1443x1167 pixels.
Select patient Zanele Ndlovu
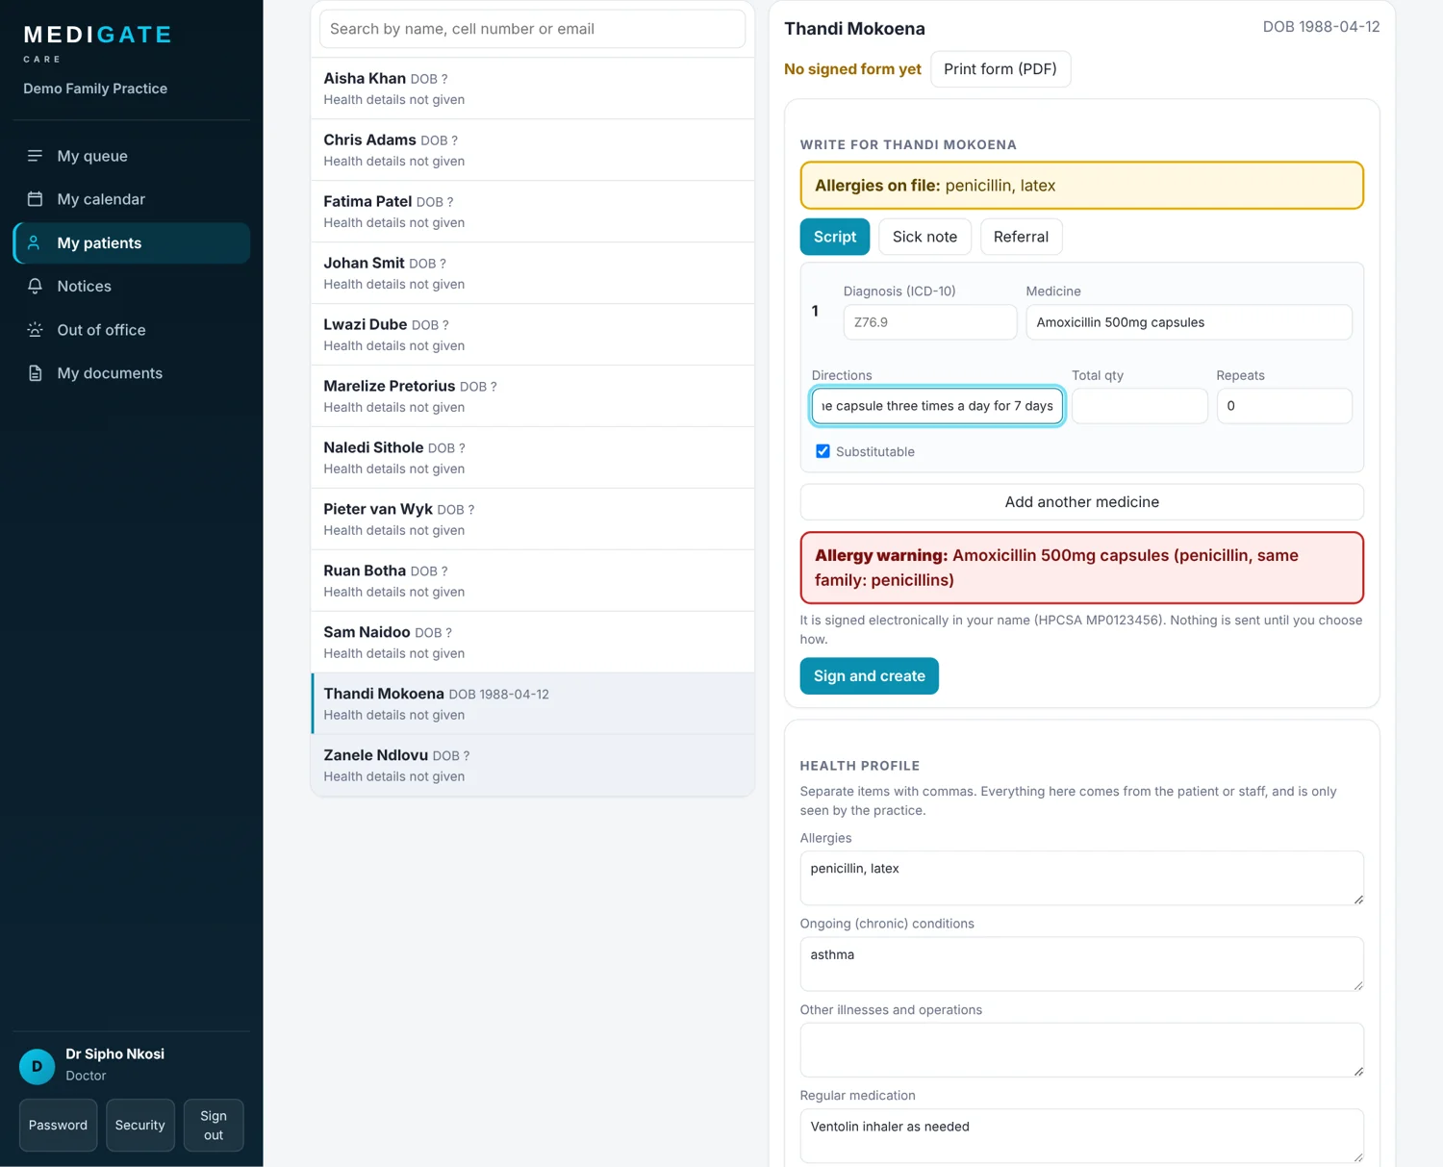(532, 766)
